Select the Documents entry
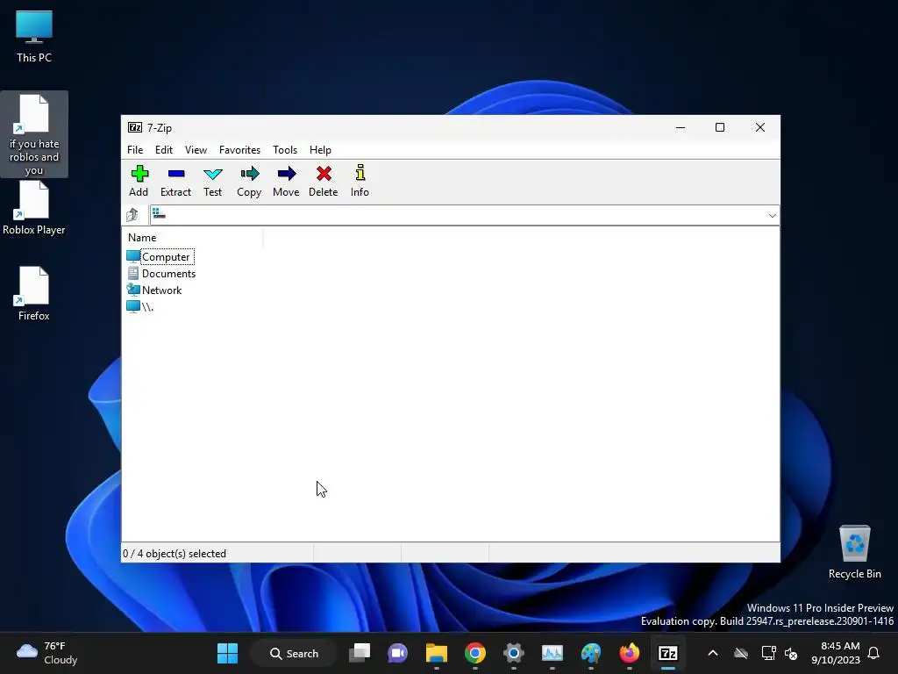898x674 pixels. coord(161,274)
